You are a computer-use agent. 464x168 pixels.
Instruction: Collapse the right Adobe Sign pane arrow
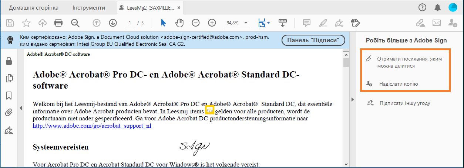pos(353,99)
